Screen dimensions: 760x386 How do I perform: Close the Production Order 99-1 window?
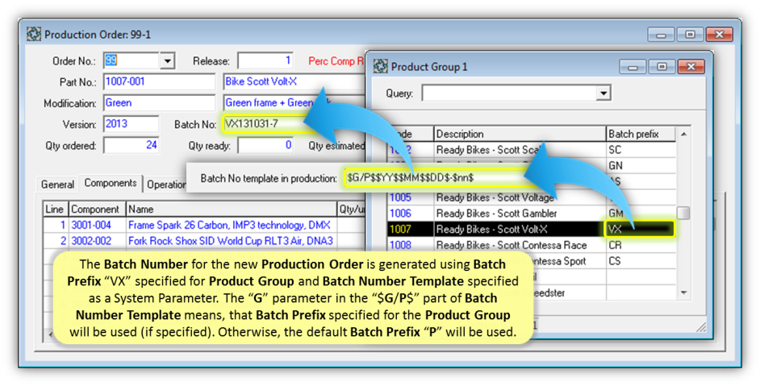[x=719, y=35]
